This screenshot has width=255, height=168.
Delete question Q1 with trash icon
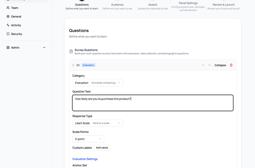click(231, 65)
